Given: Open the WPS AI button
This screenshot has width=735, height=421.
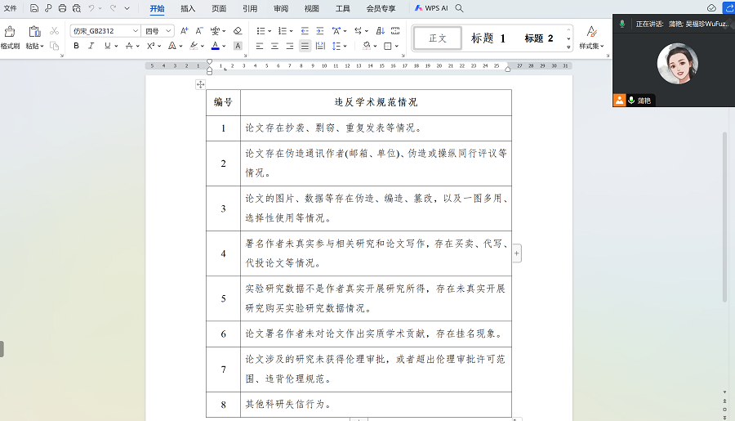Looking at the screenshot, I should 431,8.
